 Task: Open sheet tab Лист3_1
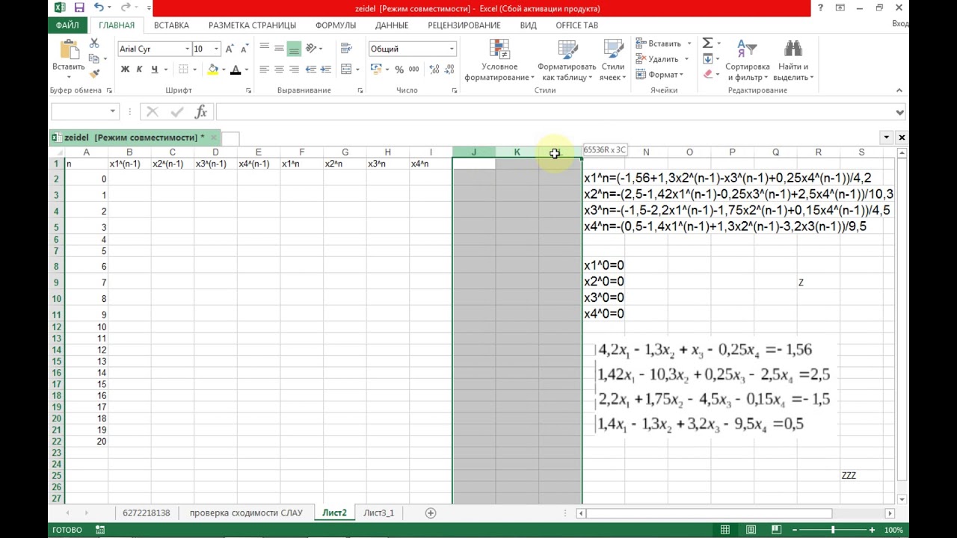point(378,513)
